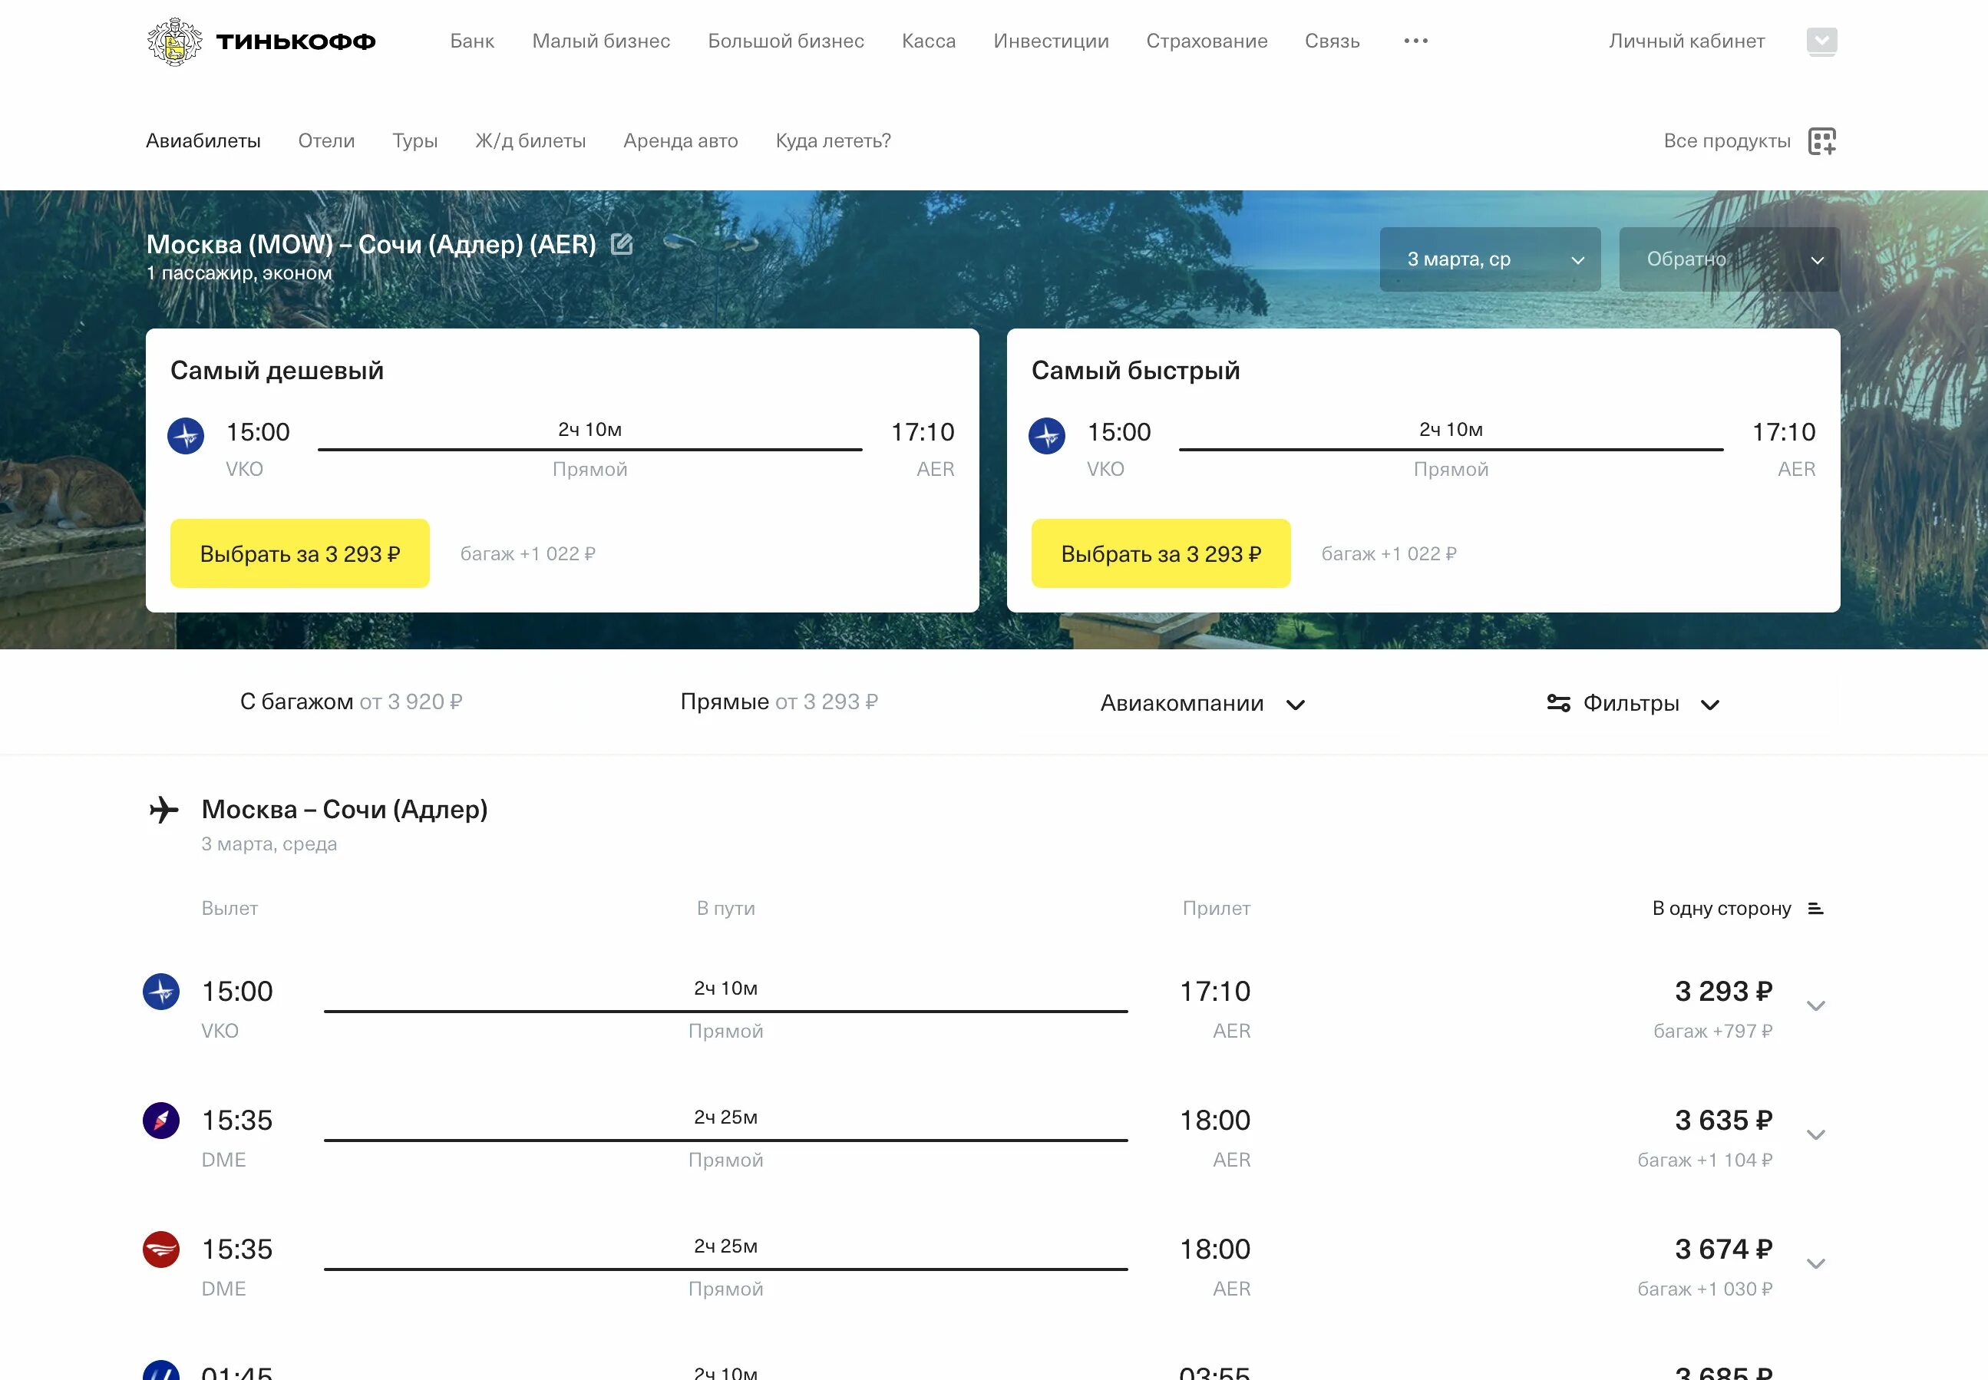This screenshot has width=1988, height=1380.
Task: Click the 3 674 ₽ price
Action: pyautogui.click(x=1723, y=1250)
